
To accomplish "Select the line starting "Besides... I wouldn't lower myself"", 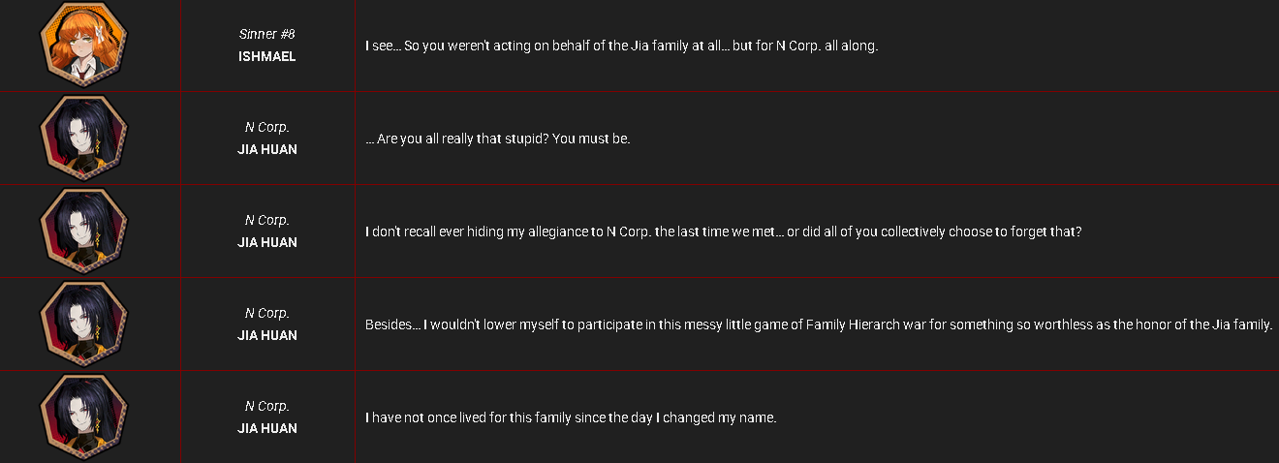I will click(818, 324).
